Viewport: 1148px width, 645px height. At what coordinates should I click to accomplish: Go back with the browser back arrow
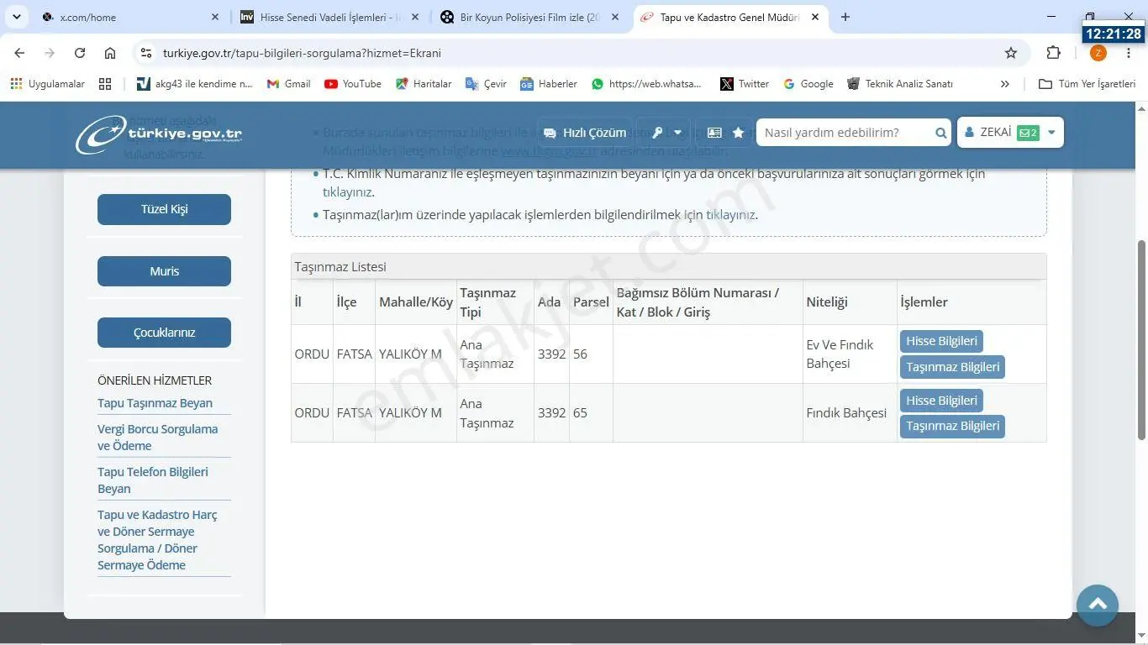(x=19, y=53)
